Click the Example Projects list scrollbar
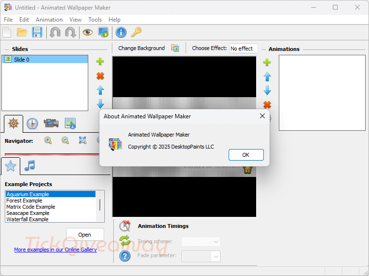This screenshot has height=276, width=369. [100, 206]
